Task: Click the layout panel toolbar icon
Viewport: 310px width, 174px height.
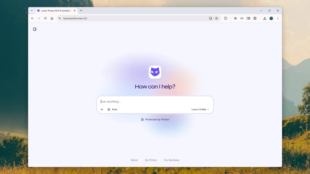Action: [255, 18]
